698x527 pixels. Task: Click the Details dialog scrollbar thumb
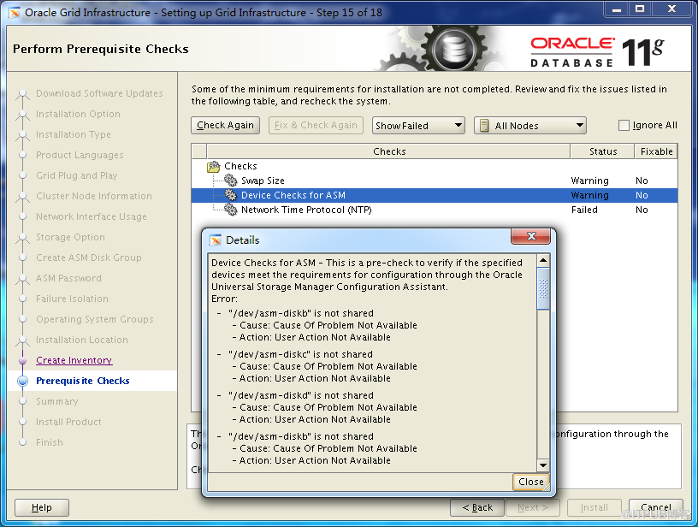click(543, 288)
